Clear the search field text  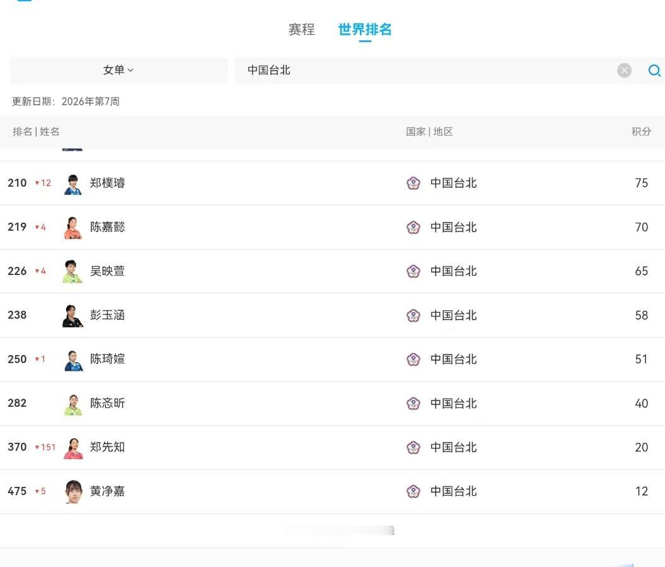coord(624,71)
